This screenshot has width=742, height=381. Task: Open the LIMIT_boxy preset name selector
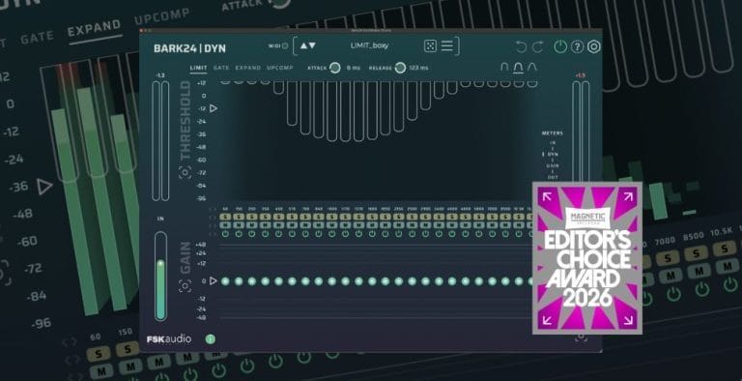click(369, 45)
